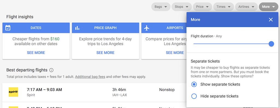Viewport: 280px width, 108px height.
Task: Click SEE MORE under Price Graph card
Action: click(x=105, y=53)
